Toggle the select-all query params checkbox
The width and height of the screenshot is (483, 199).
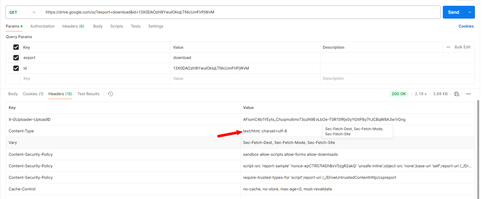[x=16, y=47]
